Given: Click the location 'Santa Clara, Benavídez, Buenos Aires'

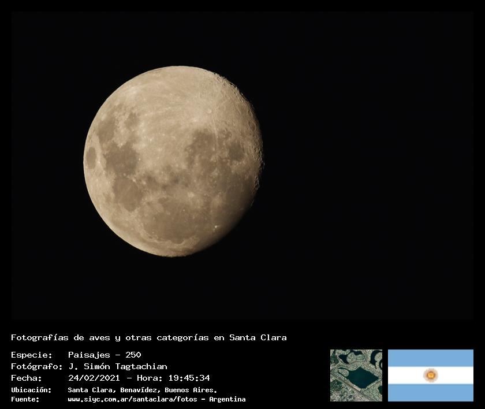Looking at the screenshot, I should [142, 390].
